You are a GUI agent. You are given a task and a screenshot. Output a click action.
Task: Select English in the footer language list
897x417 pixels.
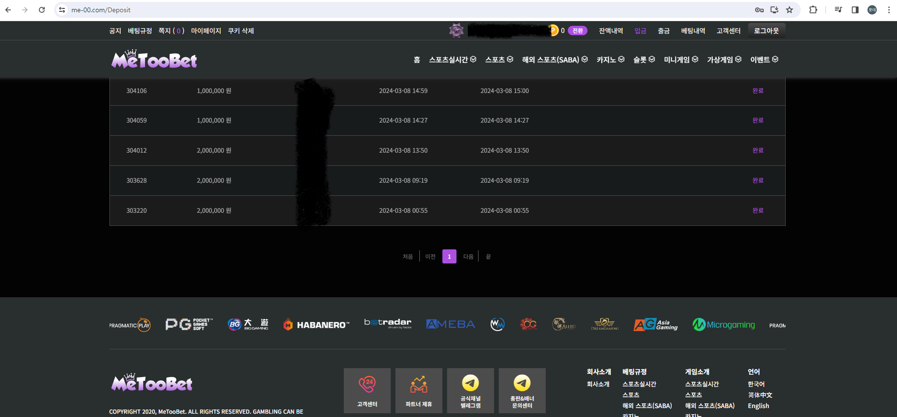pyautogui.click(x=758, y=406)
